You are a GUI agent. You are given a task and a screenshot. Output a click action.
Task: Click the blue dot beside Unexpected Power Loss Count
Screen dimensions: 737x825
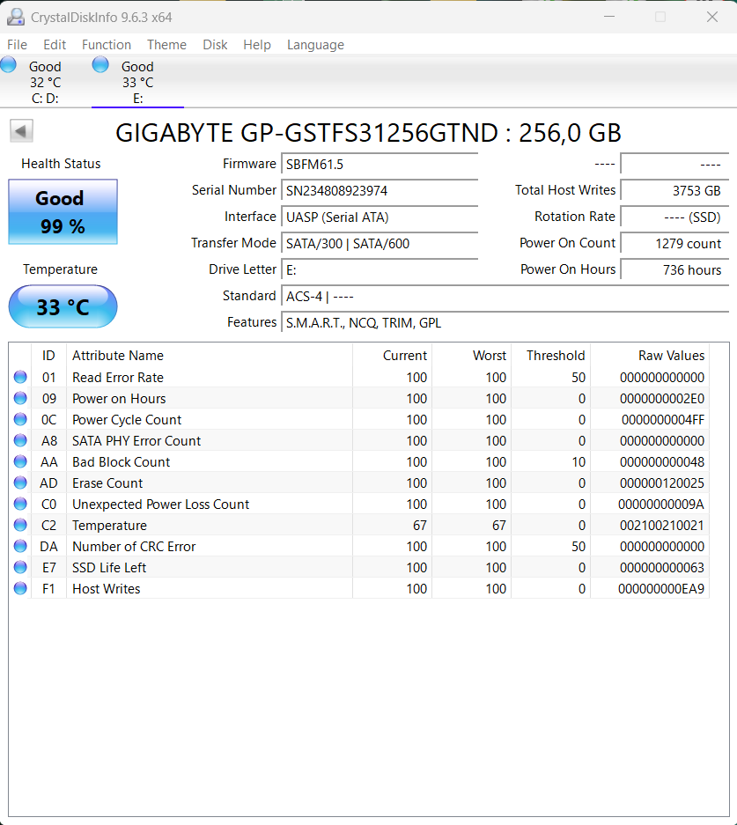click(19, 504)
